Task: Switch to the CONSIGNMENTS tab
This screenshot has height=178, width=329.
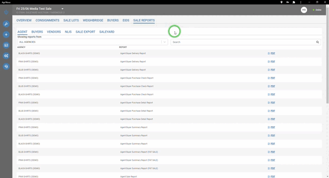Action: 47,21
